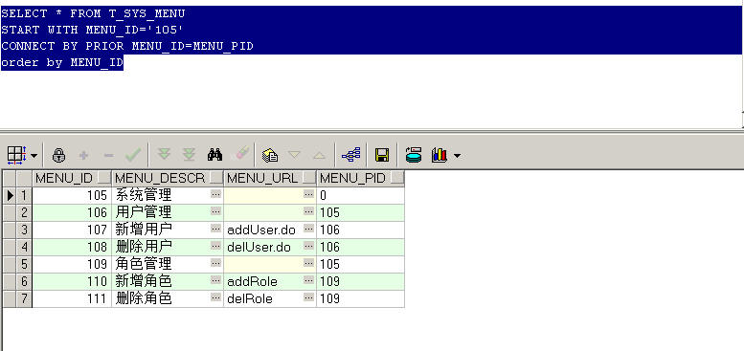Screen dimensions: 744x351
Task: Click the MENU_ID cell 108
Action: [72, 247]
